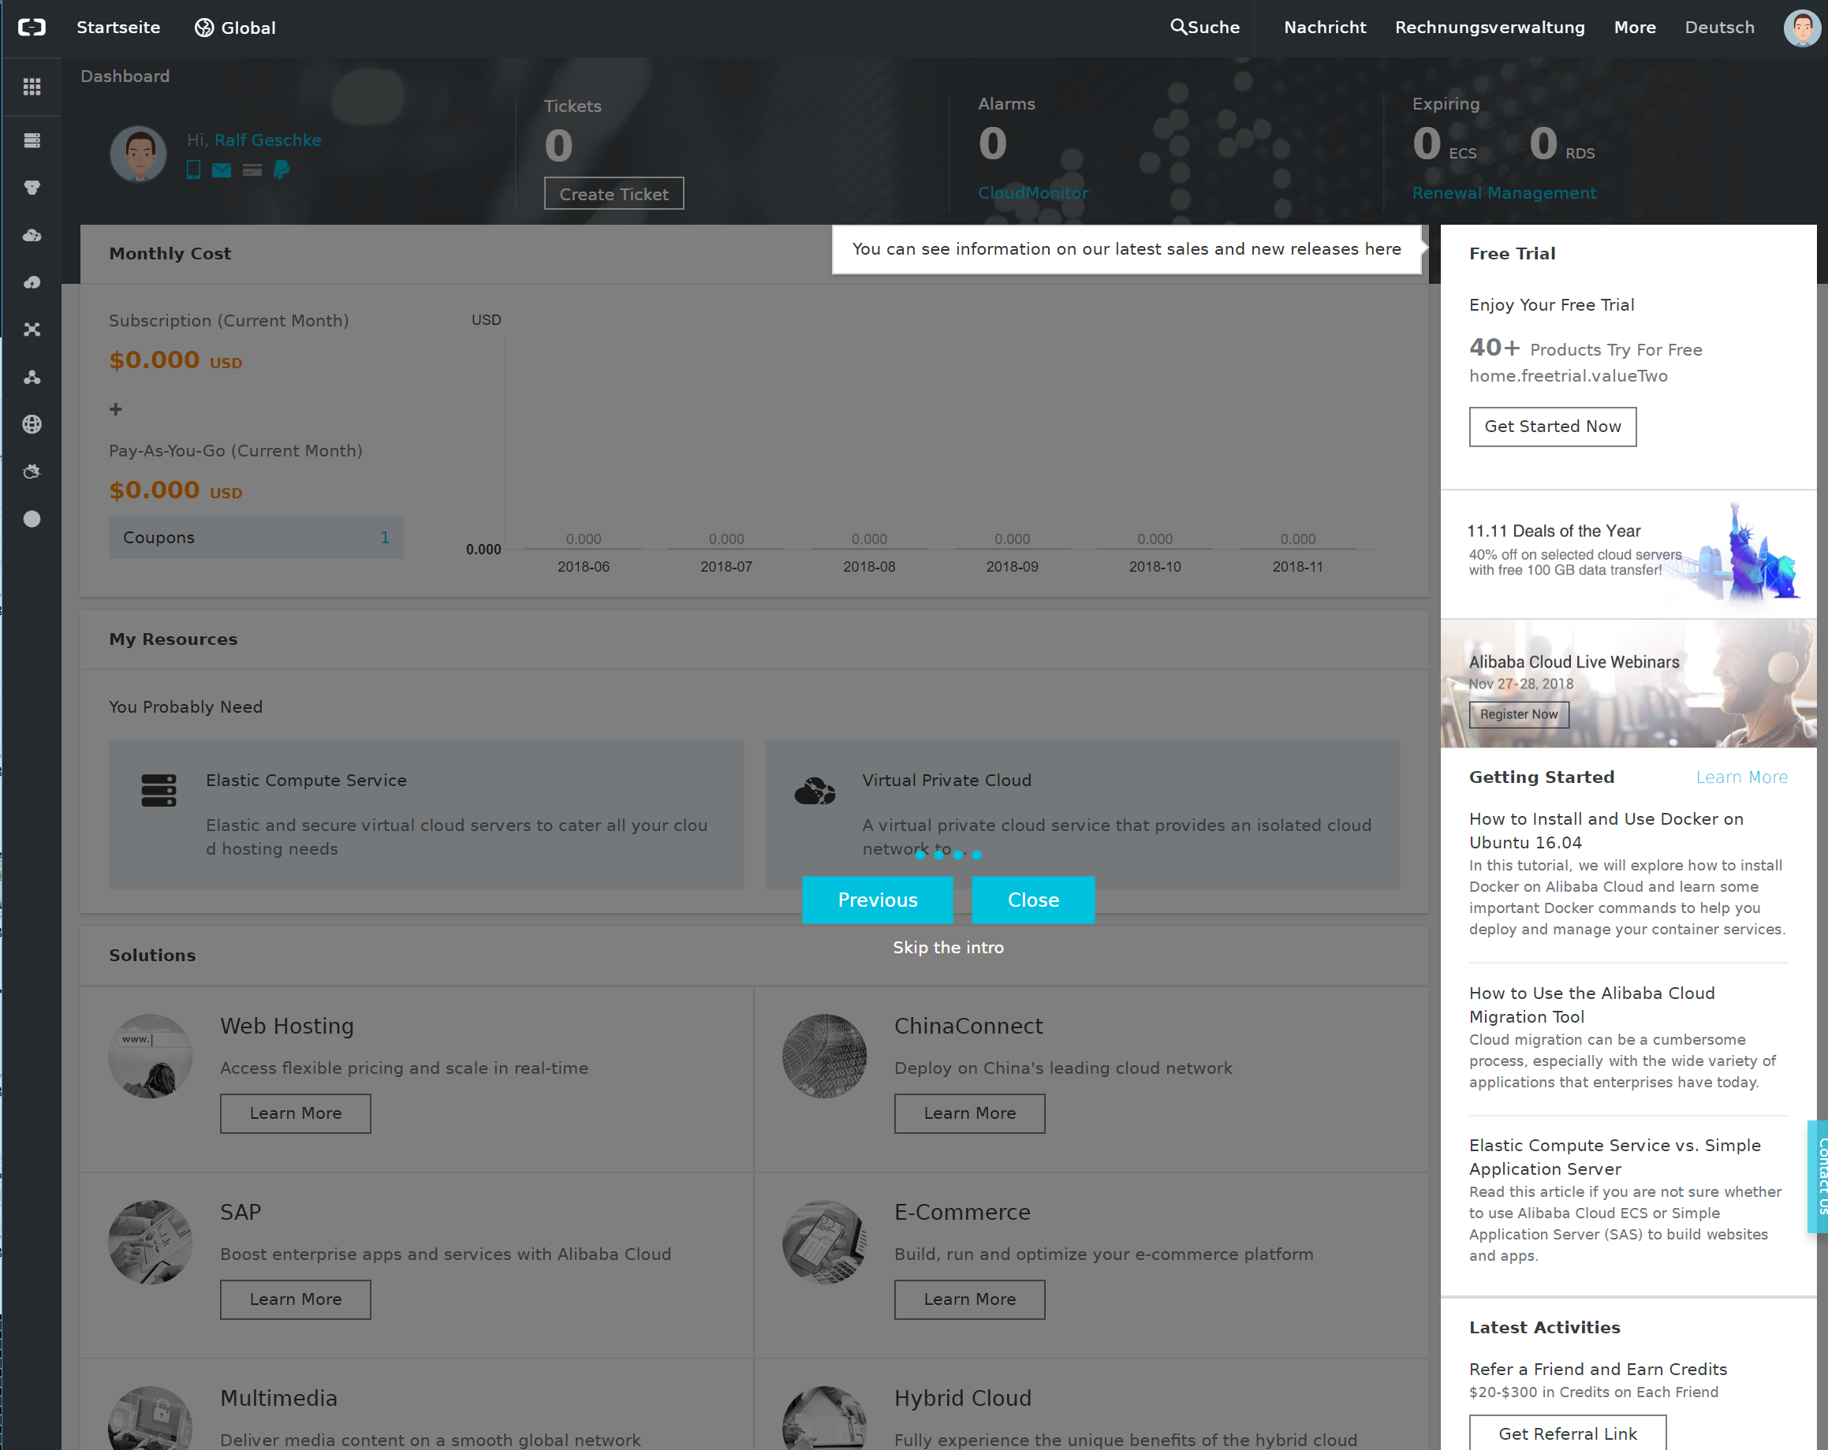1828x1450 pixels.
Task: Open Renewal Management link
Action: [x=1503, y=192]
